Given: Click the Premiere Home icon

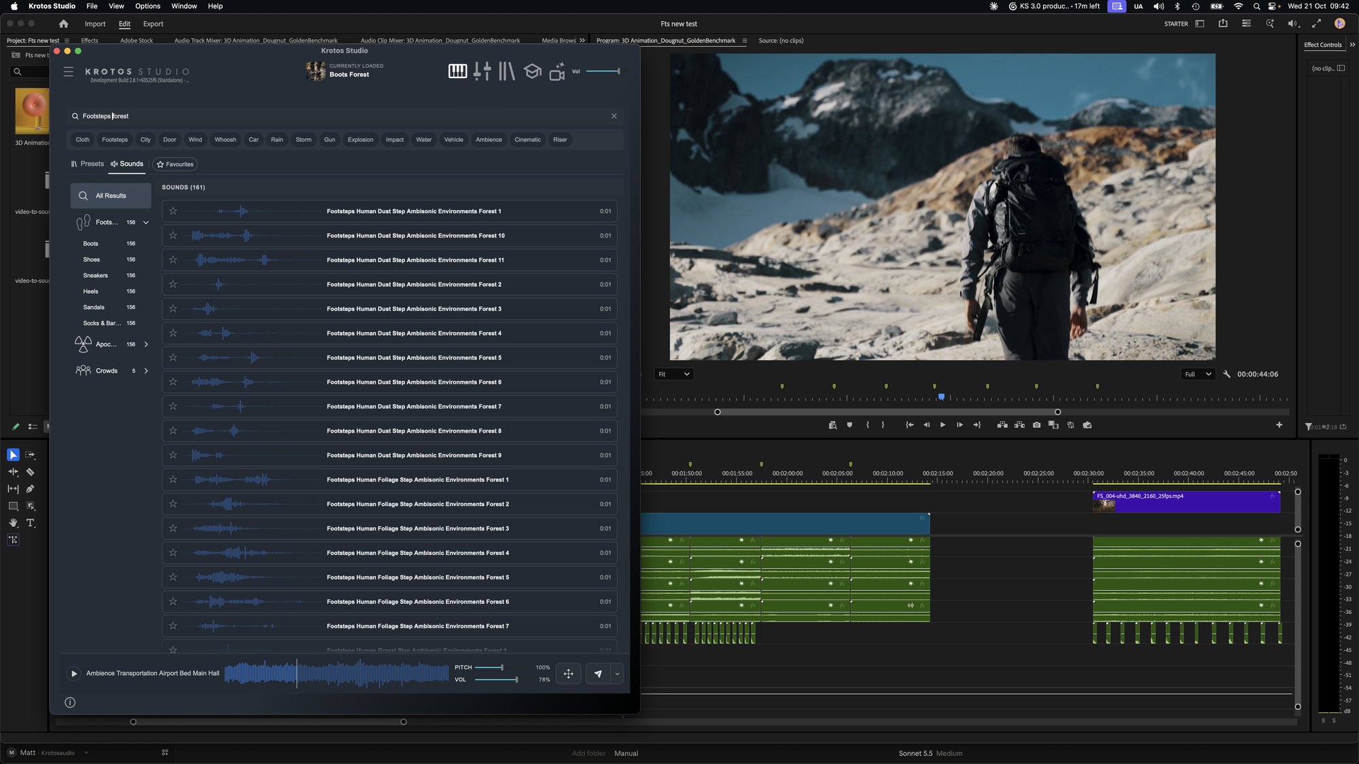Looking at the screenshot, I should pyautogui.click(x=63, y=24).
